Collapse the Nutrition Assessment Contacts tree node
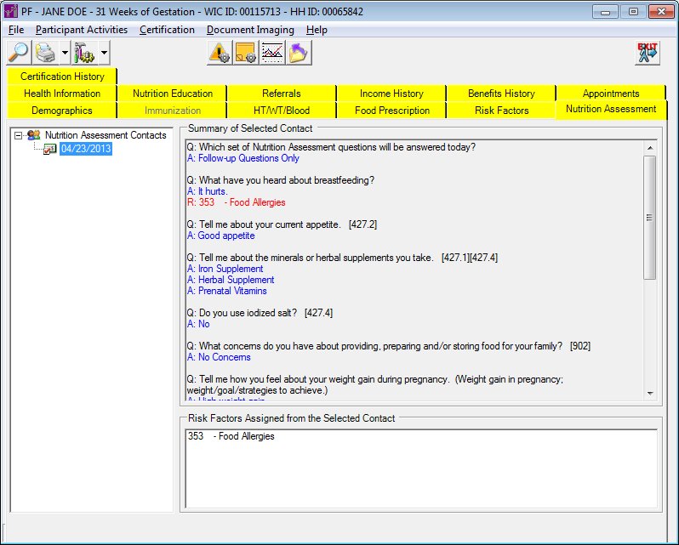Screen dimensions: 679x545 pyautogui.click(x=18, y=135)
